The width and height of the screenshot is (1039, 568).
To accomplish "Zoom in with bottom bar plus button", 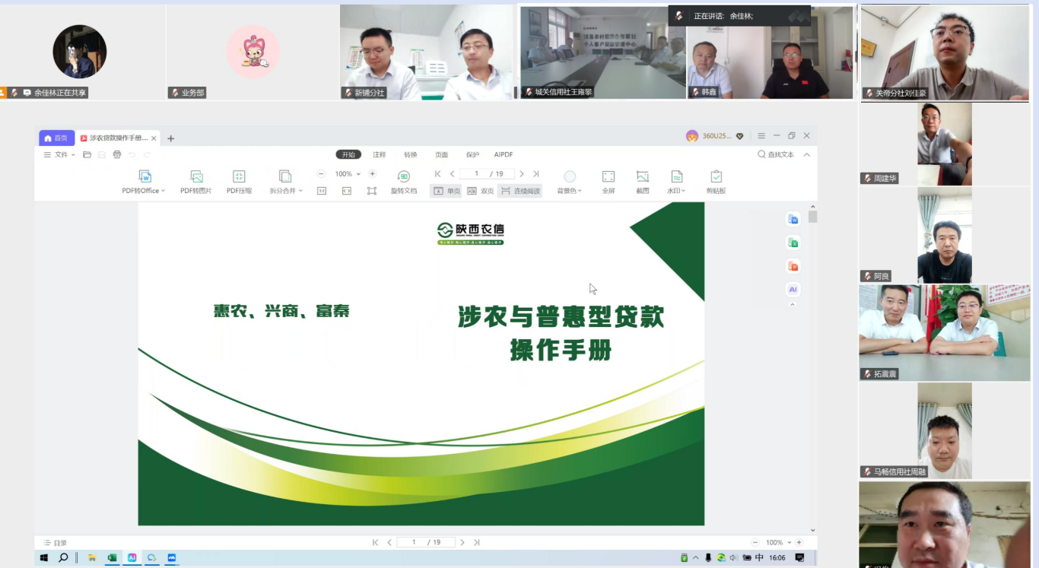I will [799, 542].
